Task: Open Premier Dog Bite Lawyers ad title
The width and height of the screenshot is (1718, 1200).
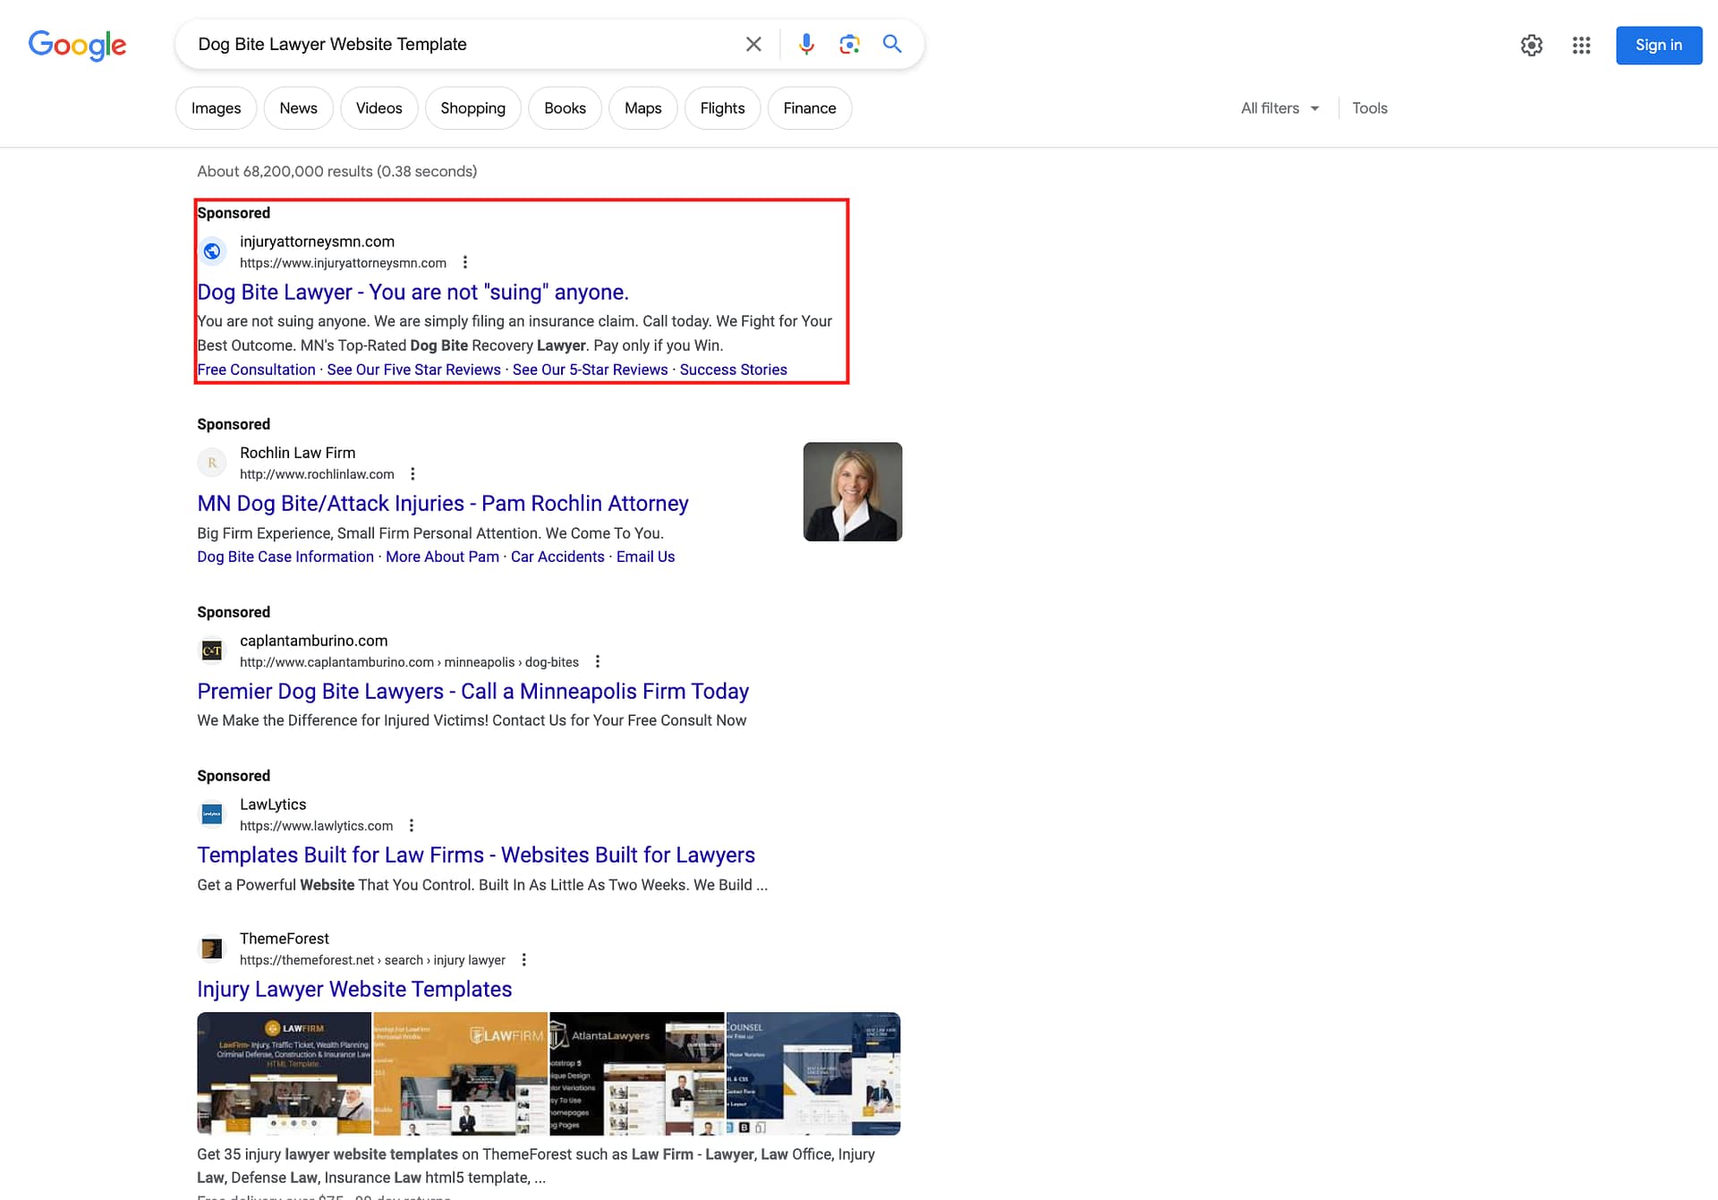Action: point(472,692)
